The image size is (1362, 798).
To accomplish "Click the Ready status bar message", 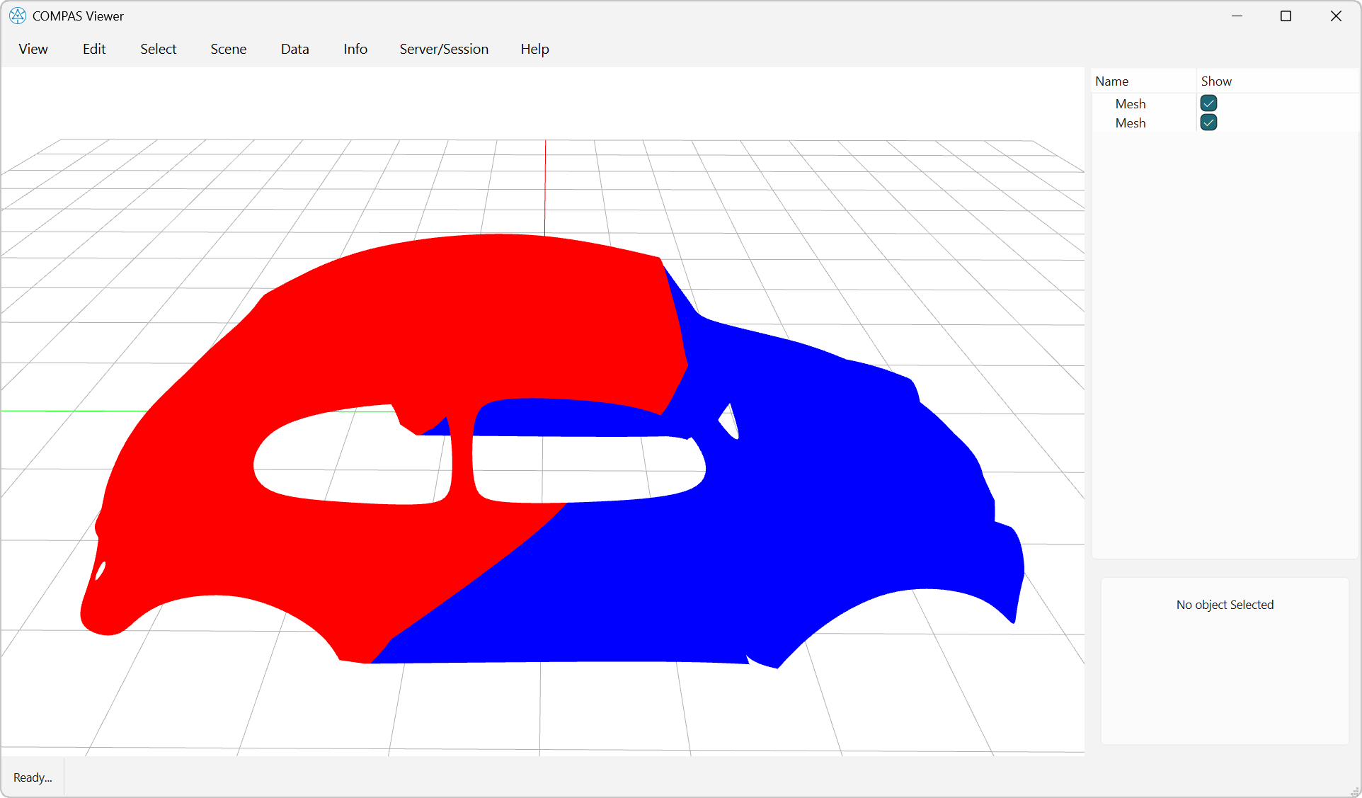I will point(32,777).
